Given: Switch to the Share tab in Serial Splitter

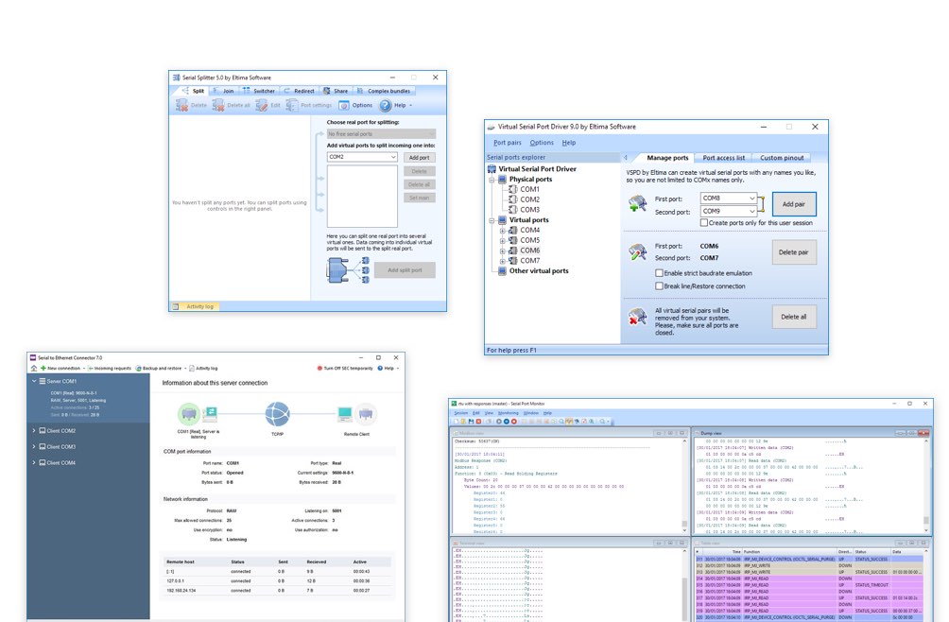Looking at the screenshot, I should click(336, 91).
